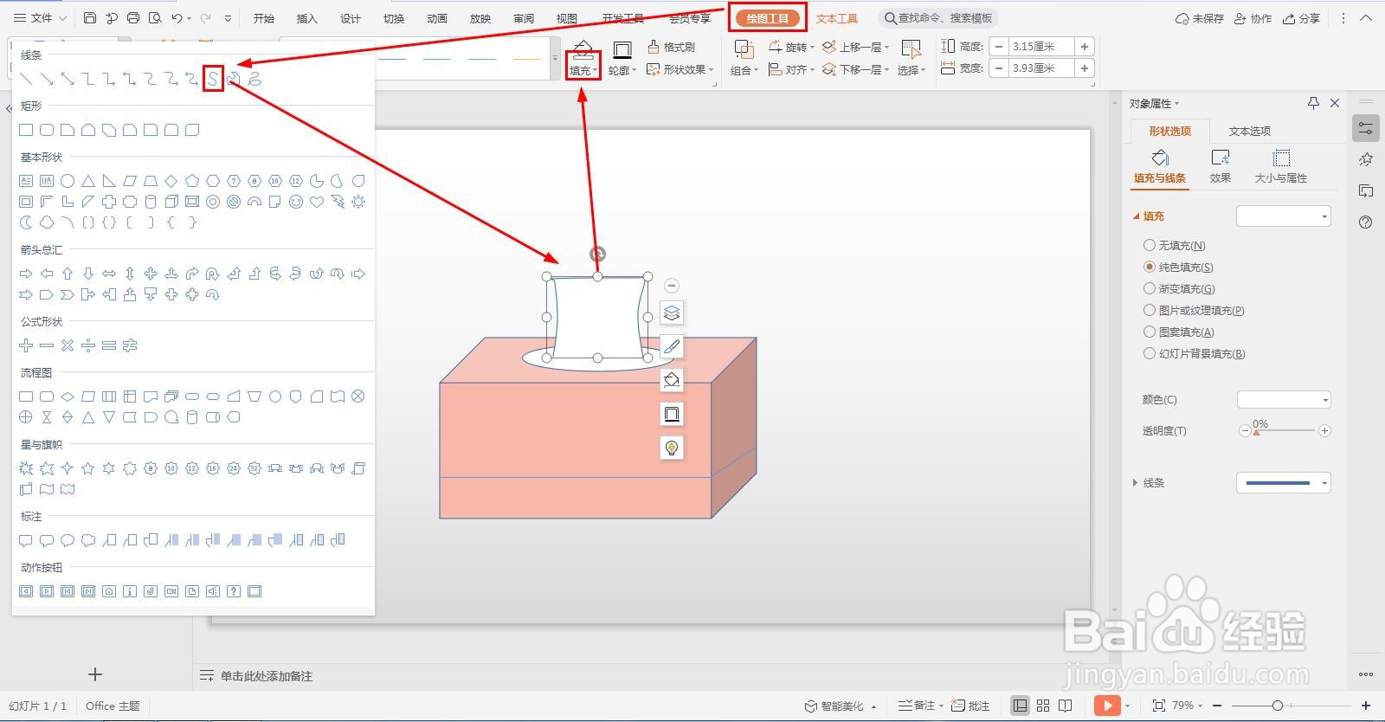This screenshot has width=1385, height=722.
Task: Open the 效果 subtab in panel
Action: [1221, 166]
